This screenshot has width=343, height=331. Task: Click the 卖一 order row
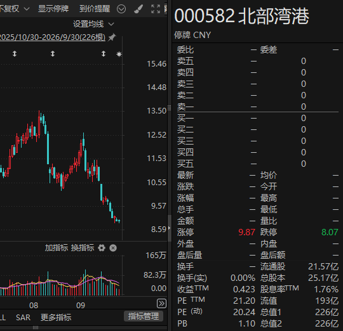coord(258,107)
